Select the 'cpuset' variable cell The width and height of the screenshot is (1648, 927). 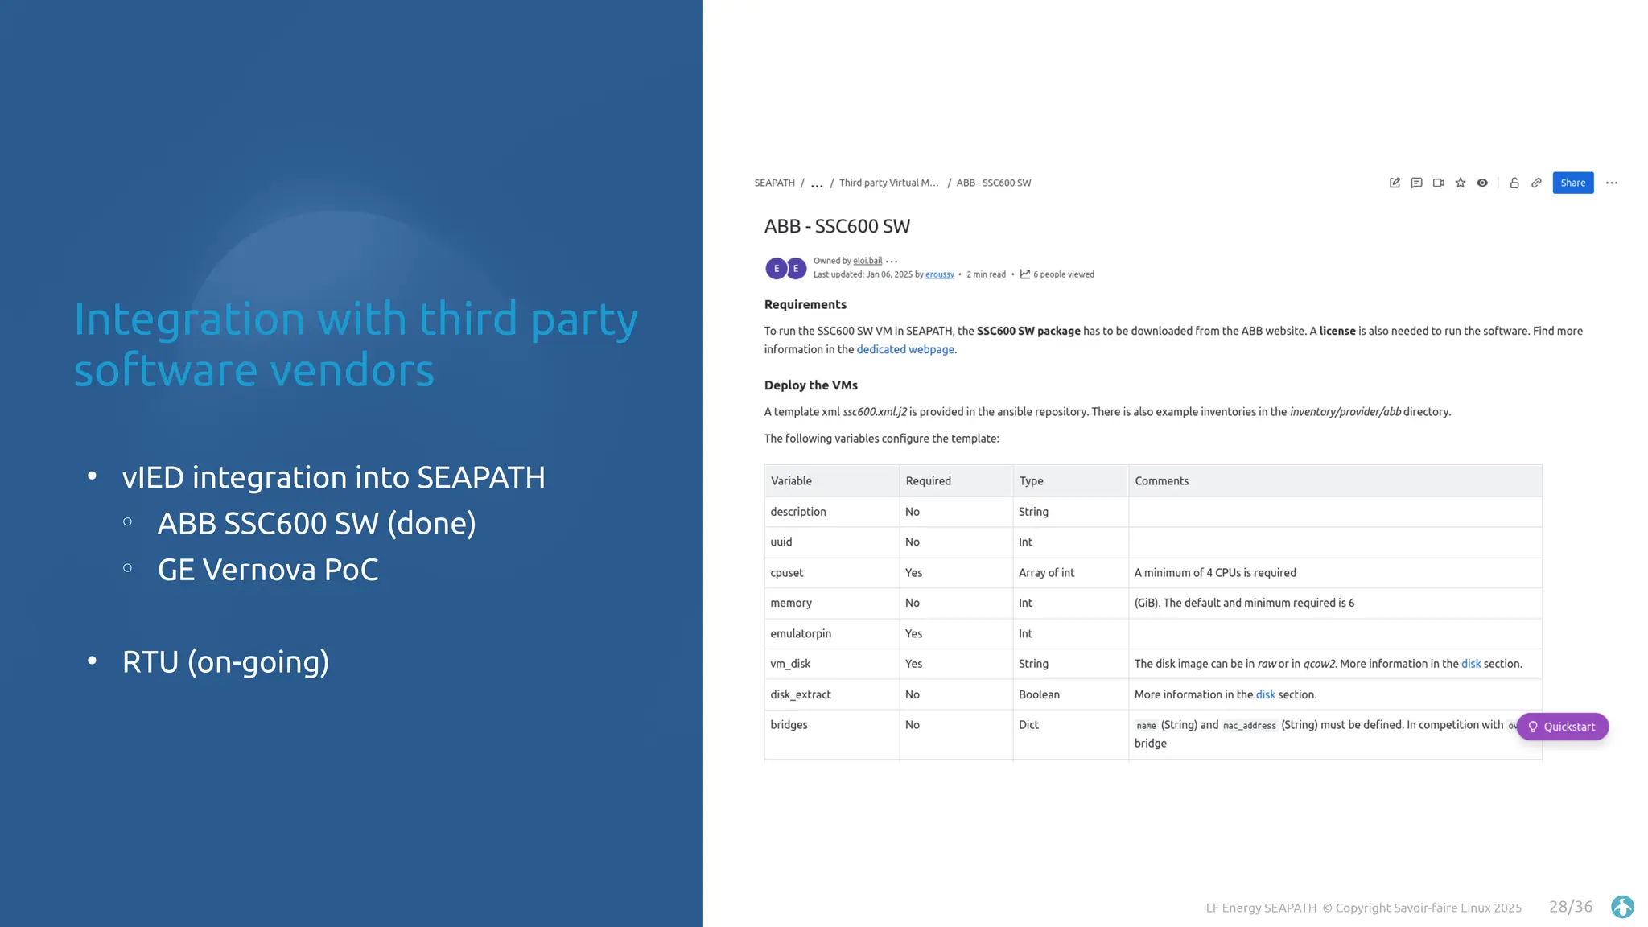click(x=831, y=573)
